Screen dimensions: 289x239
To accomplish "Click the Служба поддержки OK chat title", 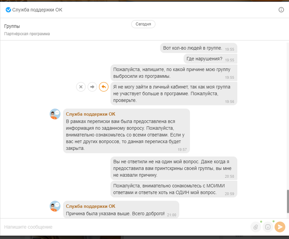I will click(37, 9).
